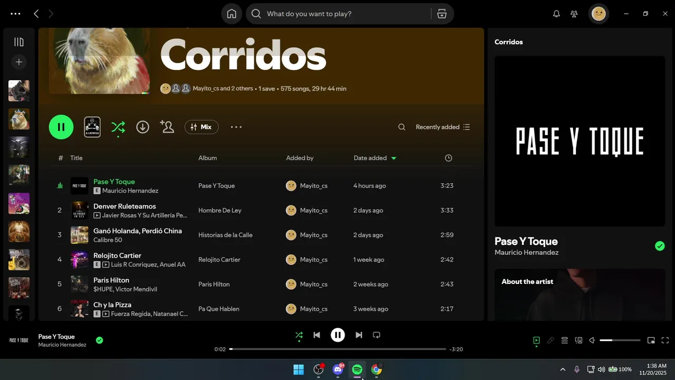Viewport: 675px width, 380px height.
Task: Search within the playlist
Action: point(402,127)
